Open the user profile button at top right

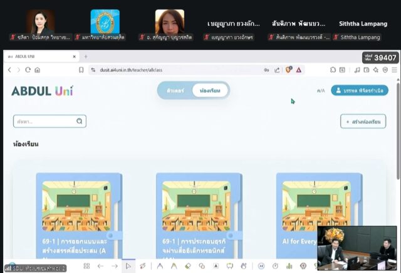(x=360, y=91)
